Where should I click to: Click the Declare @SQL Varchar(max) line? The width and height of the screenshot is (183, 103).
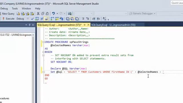(x=69, y=69)
